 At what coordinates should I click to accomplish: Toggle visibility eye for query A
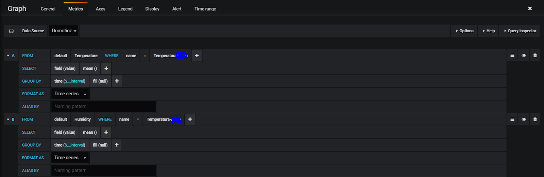(x=524, y=55)
